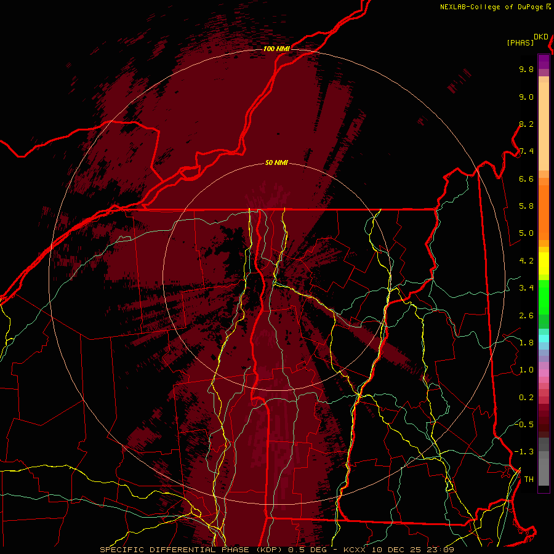554x554 pixels.
Task: Pick the orange band of the color bar
Action: point(544,212)
